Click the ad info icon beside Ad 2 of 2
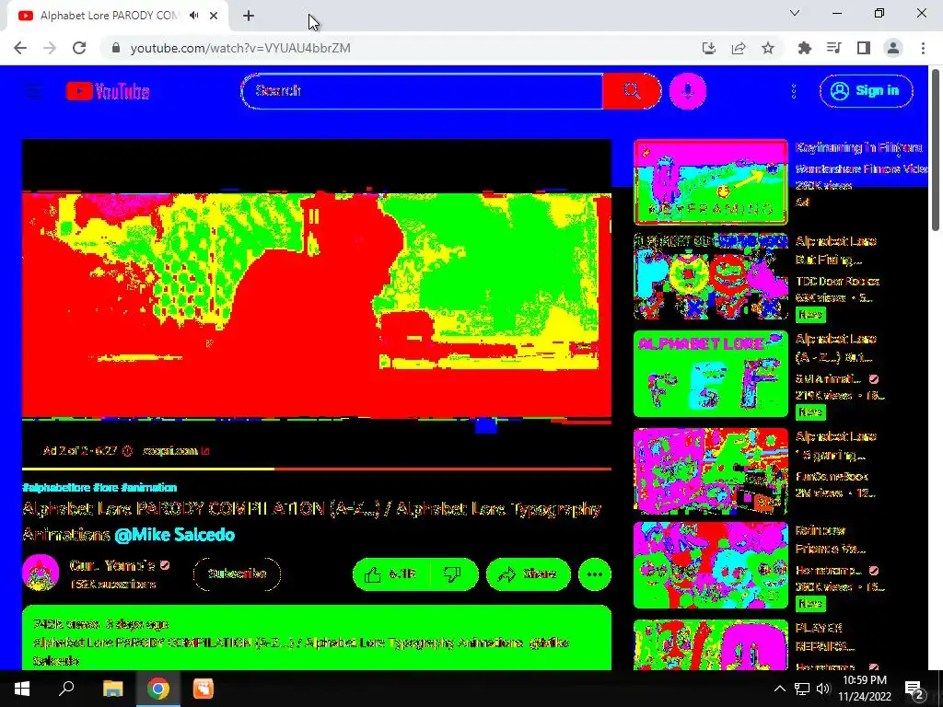The height and width of the screenshot is (707, 943). click(x=127, y=451)
